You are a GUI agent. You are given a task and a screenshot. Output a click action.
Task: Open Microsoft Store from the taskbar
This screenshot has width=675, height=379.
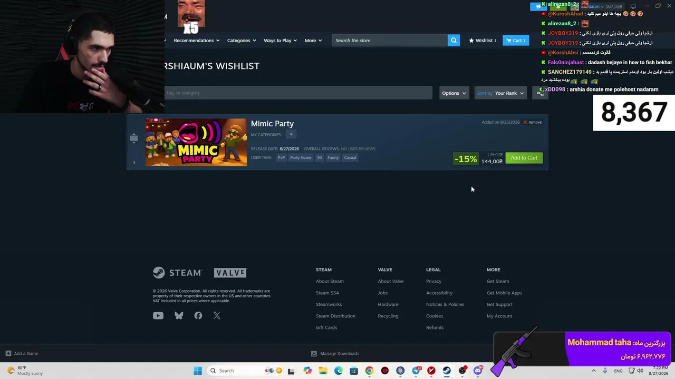pos(354,371)
